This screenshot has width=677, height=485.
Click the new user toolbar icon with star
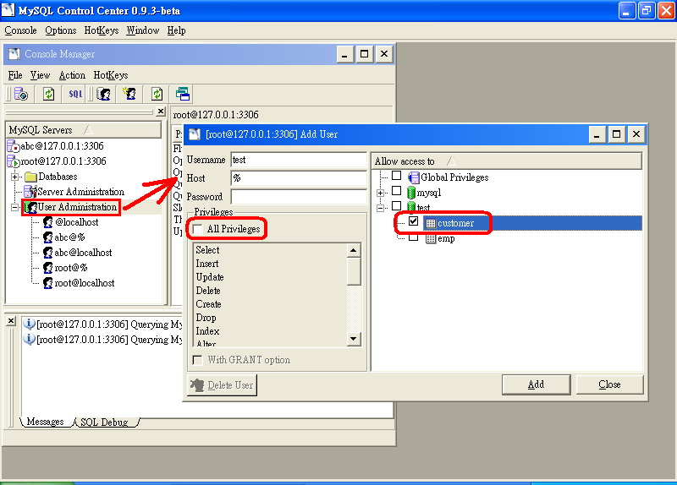[129, 94]
